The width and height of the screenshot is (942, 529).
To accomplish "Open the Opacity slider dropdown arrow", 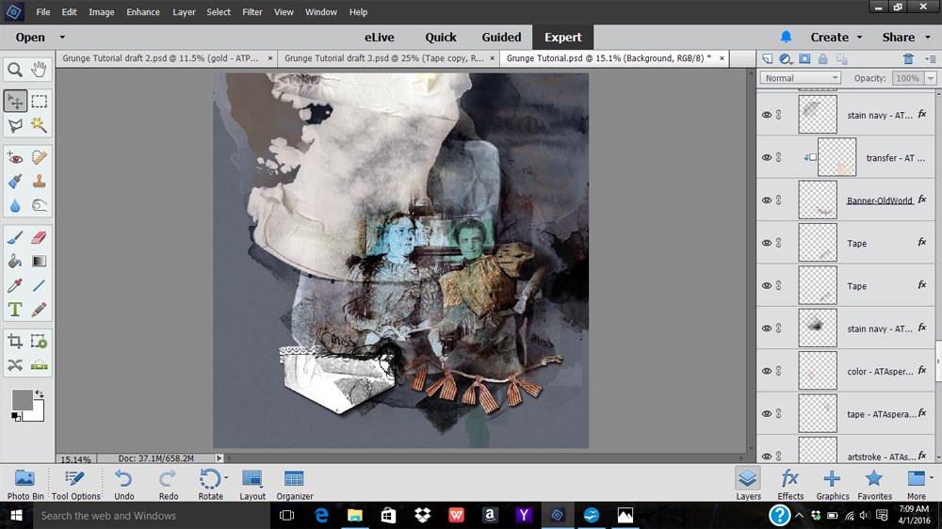I will tap(931, 78).
